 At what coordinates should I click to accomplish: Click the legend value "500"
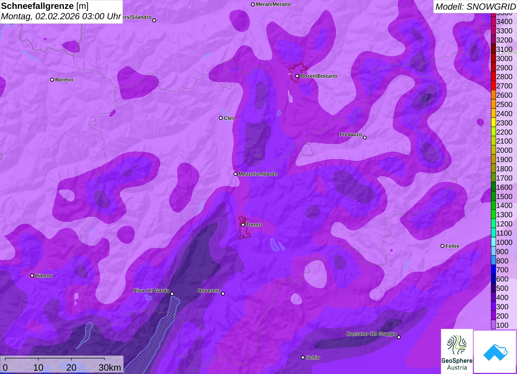click(x=502, y=288)
